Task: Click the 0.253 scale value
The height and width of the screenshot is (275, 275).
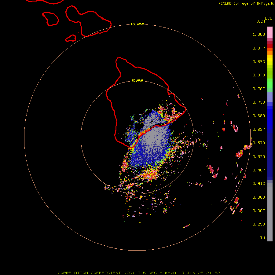Action: point(259,224)
